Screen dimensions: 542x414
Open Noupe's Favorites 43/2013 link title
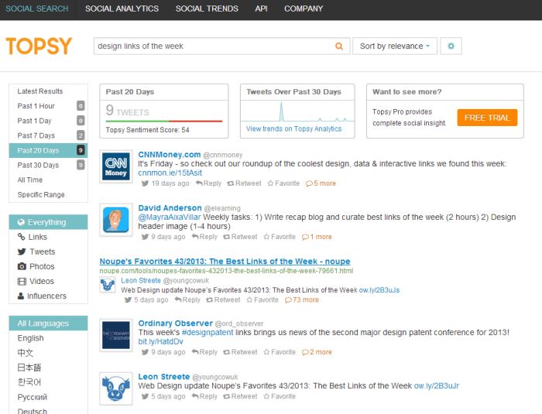pyautogui.click(x=225, y=262)
